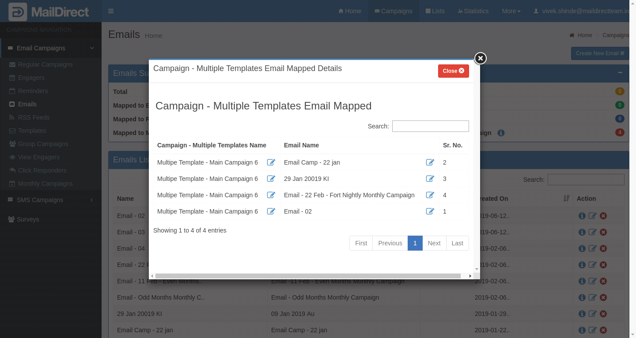Open Statistics in the top navigation
This screenshot has height=338, width=636.
[x=473, y=11]
